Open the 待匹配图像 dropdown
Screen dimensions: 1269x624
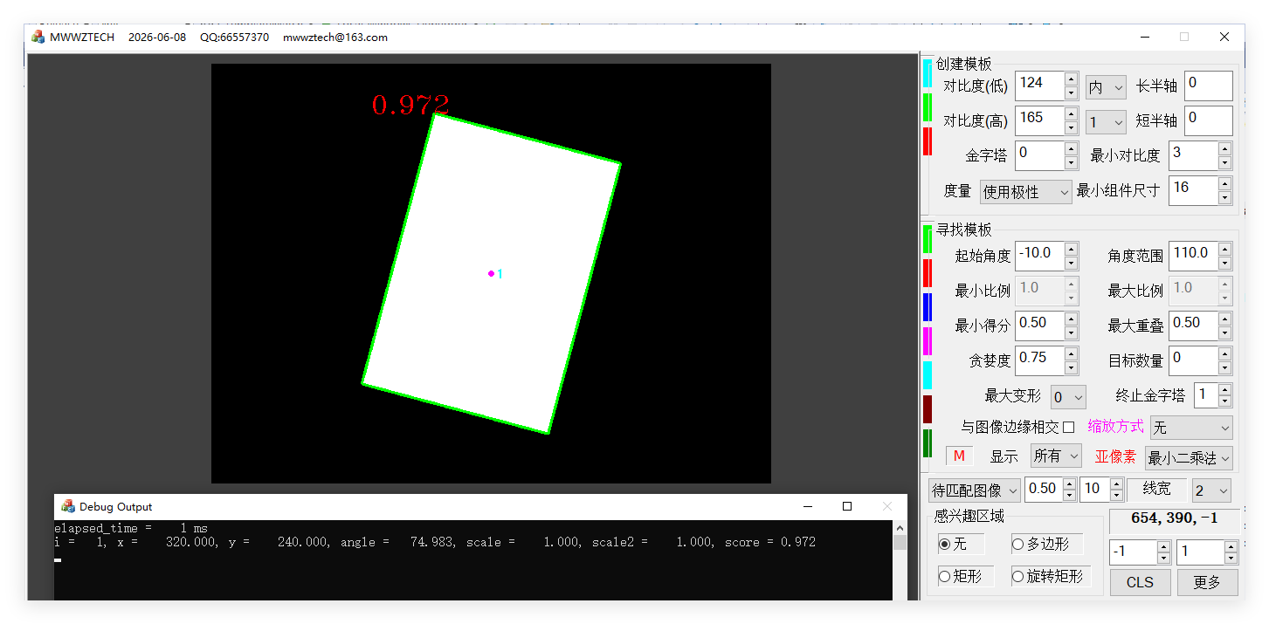click(975, 490)
